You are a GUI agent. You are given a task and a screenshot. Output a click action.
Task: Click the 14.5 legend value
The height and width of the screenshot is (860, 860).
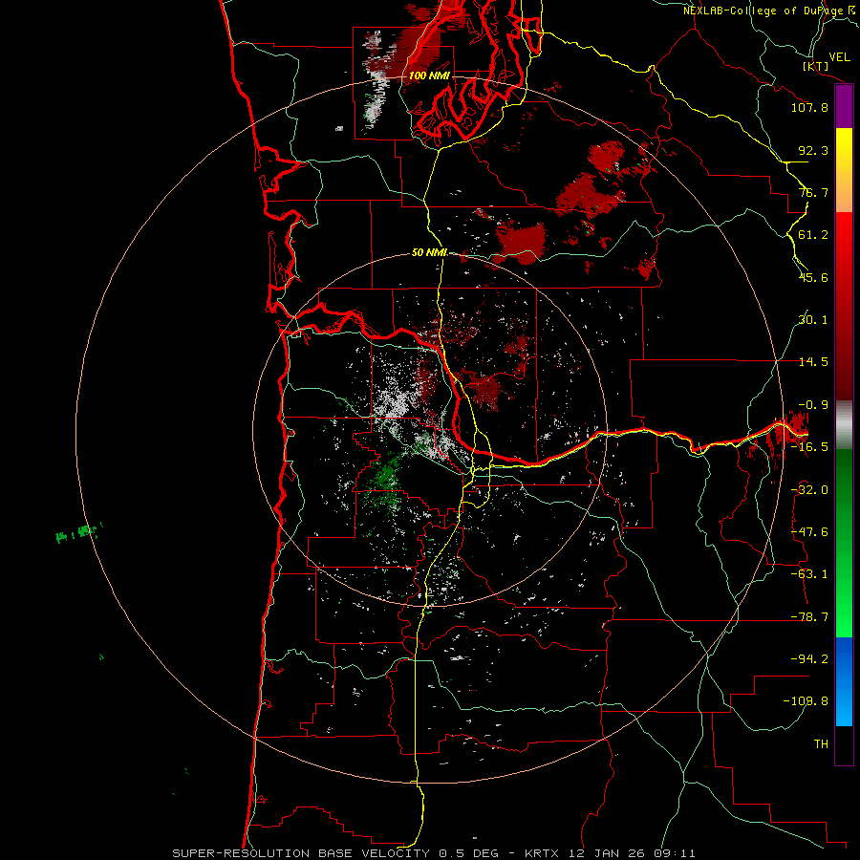[813, 362]
